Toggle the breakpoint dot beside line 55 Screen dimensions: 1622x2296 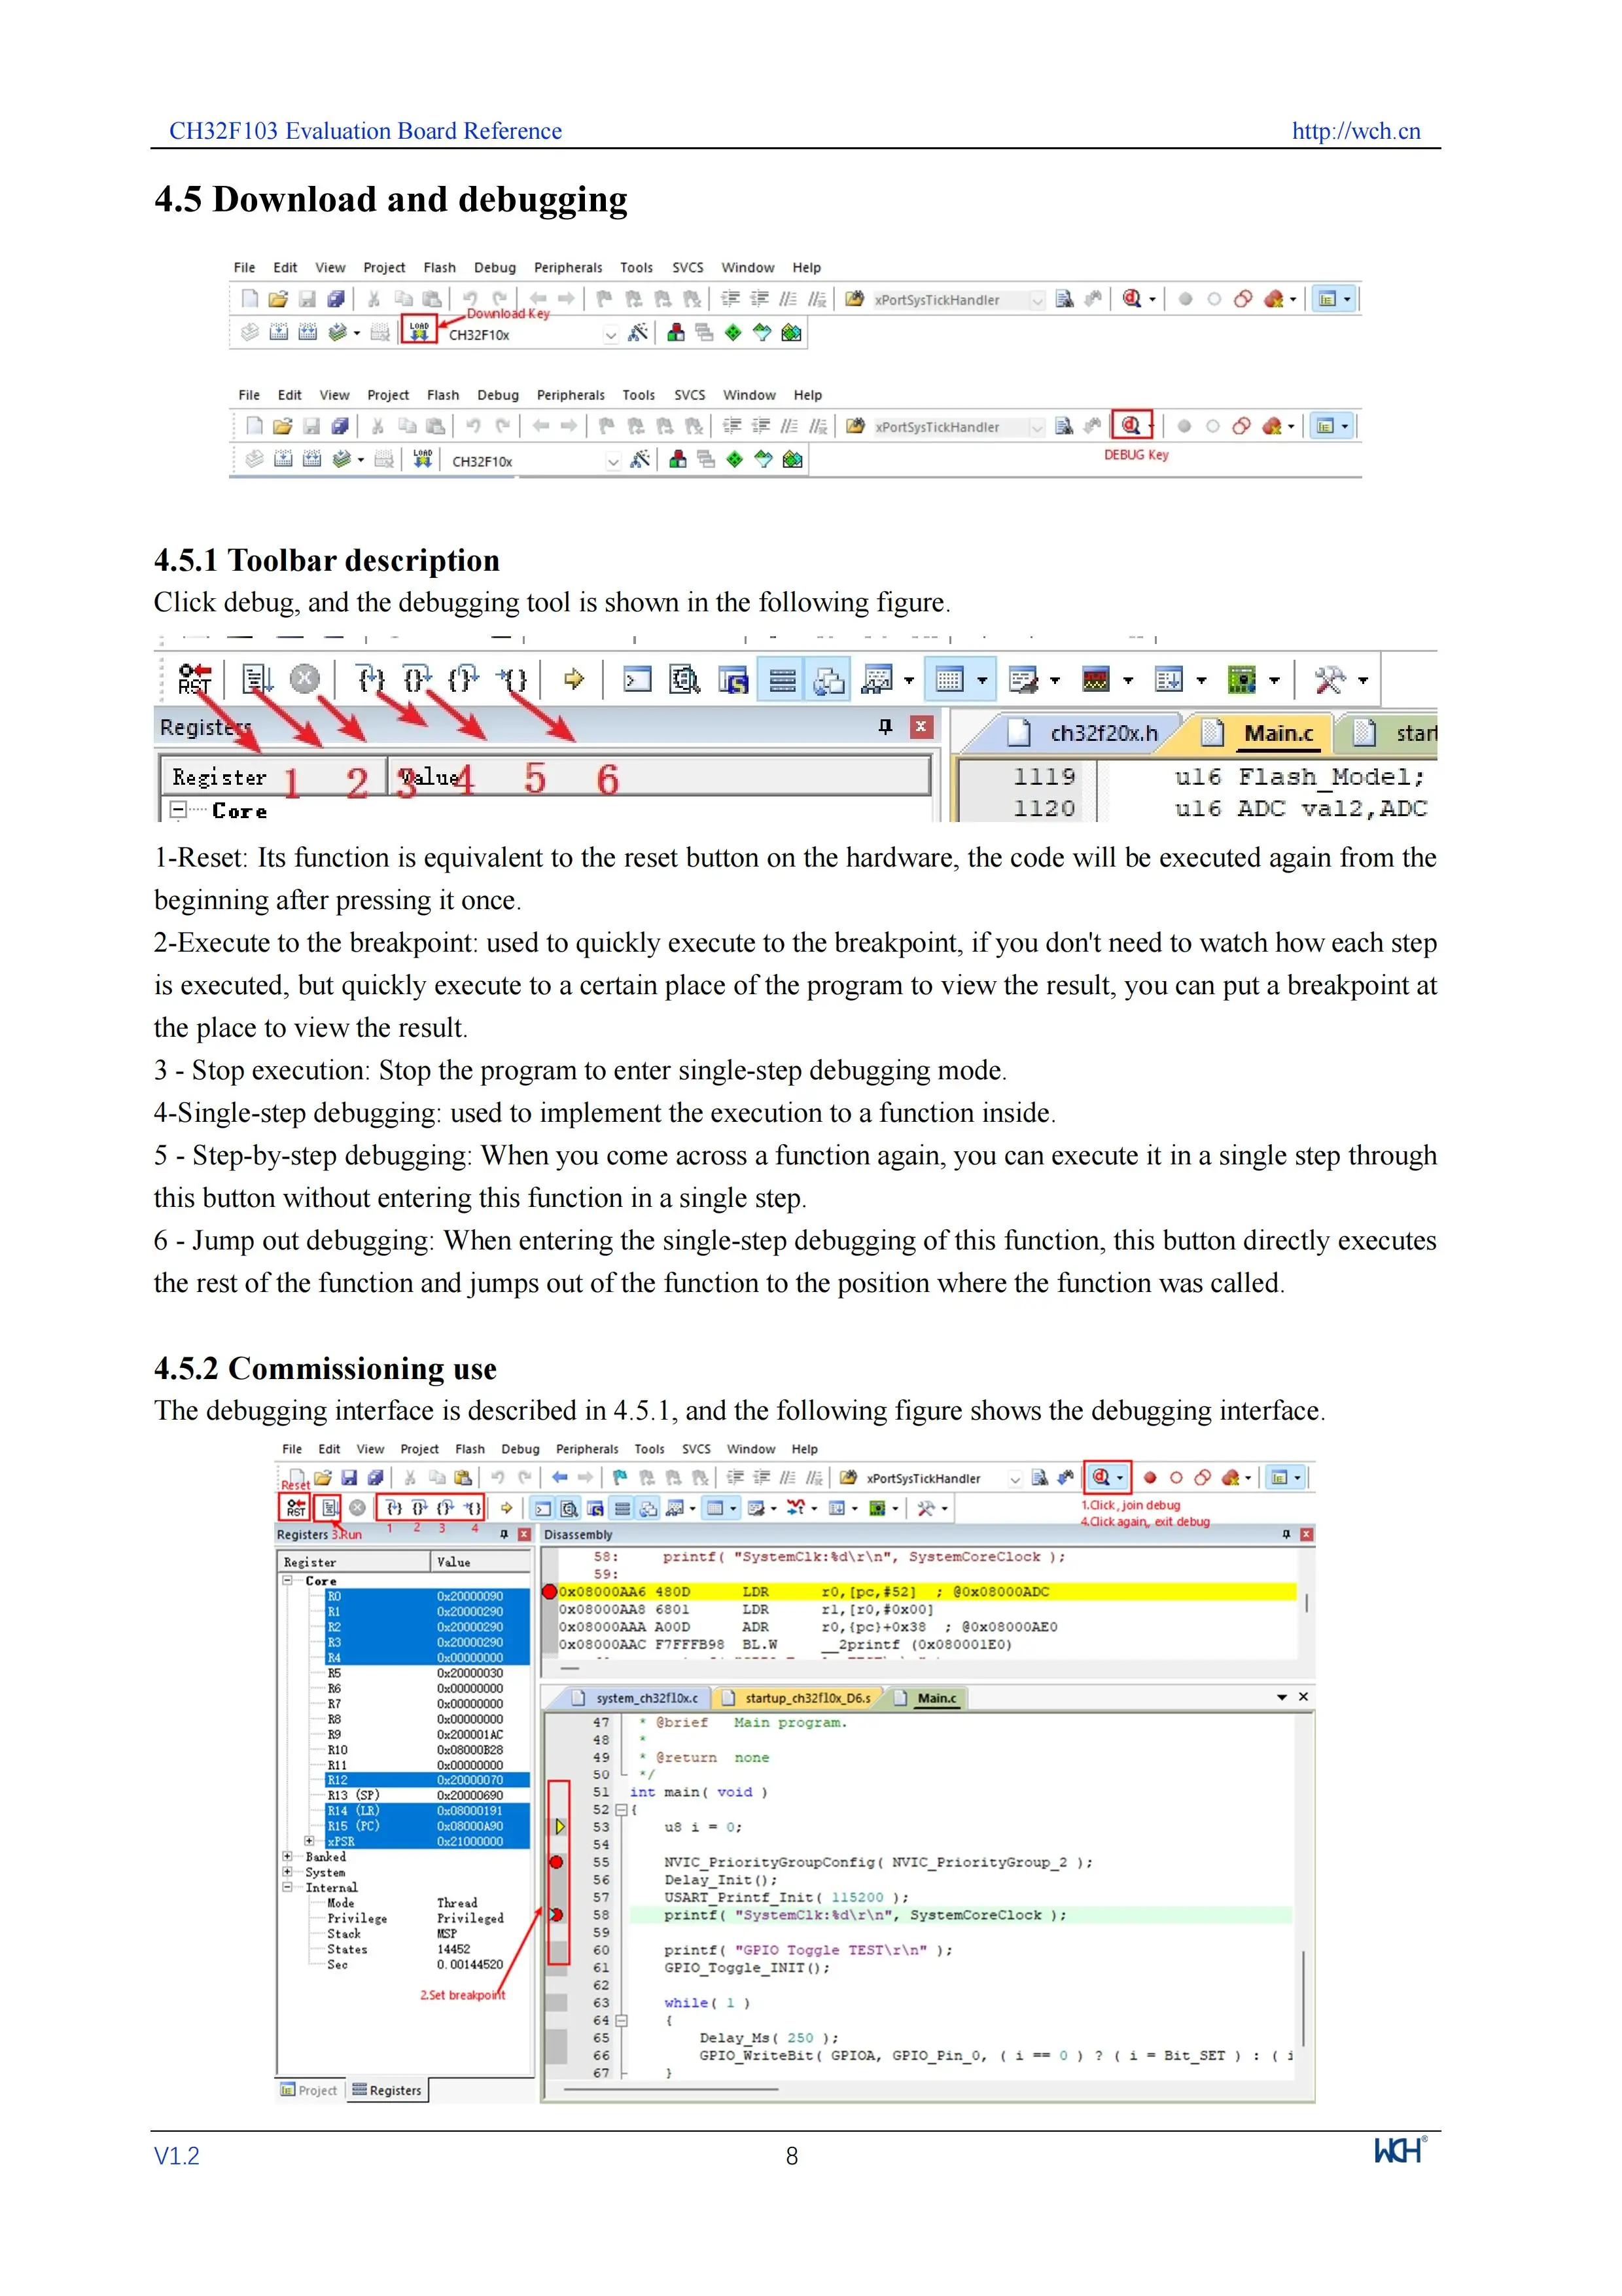click(x=555, y=1862)
